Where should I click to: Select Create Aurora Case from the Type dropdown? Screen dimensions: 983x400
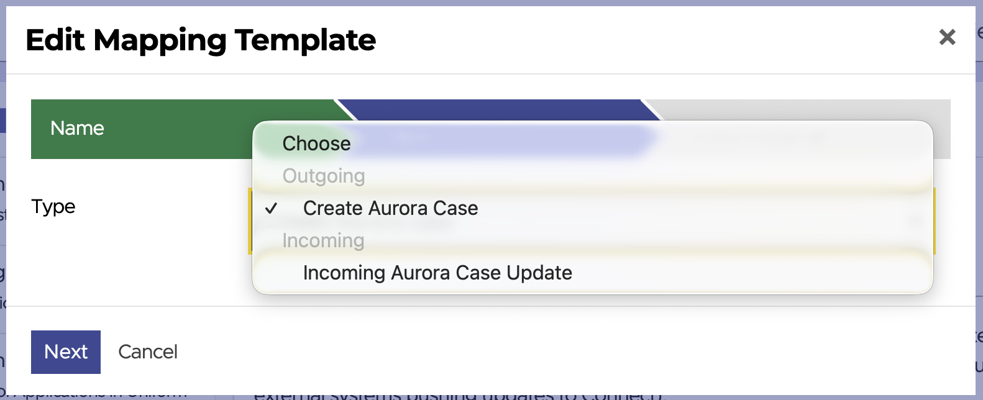(390, 208)
